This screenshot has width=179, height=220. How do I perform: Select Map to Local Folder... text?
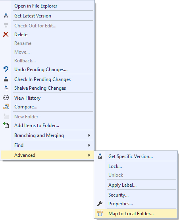tap(131, 214)
